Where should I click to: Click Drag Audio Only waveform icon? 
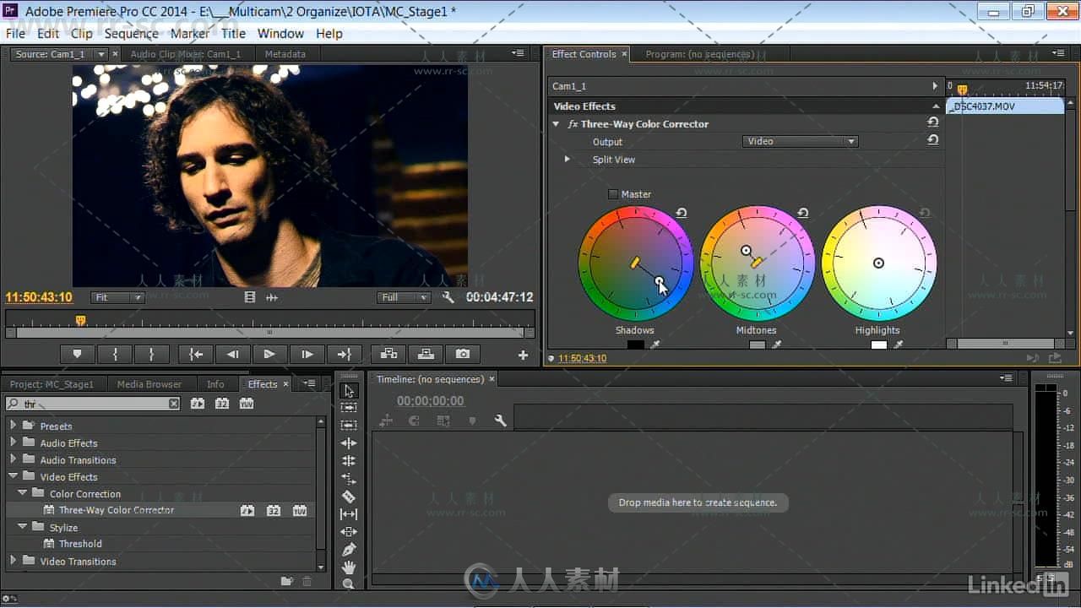[272, 297]
